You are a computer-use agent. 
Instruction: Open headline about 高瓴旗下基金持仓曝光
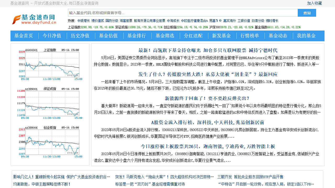click(x=208, y=50)
